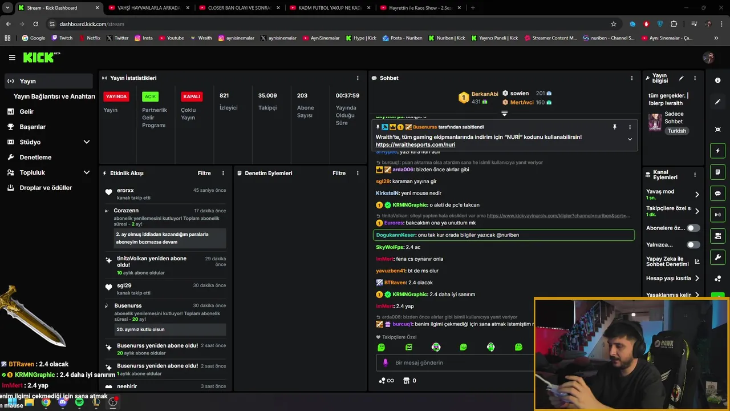Open the hamburger navigation menu
This screenshot has height=411, width=730.
[12, 58]
